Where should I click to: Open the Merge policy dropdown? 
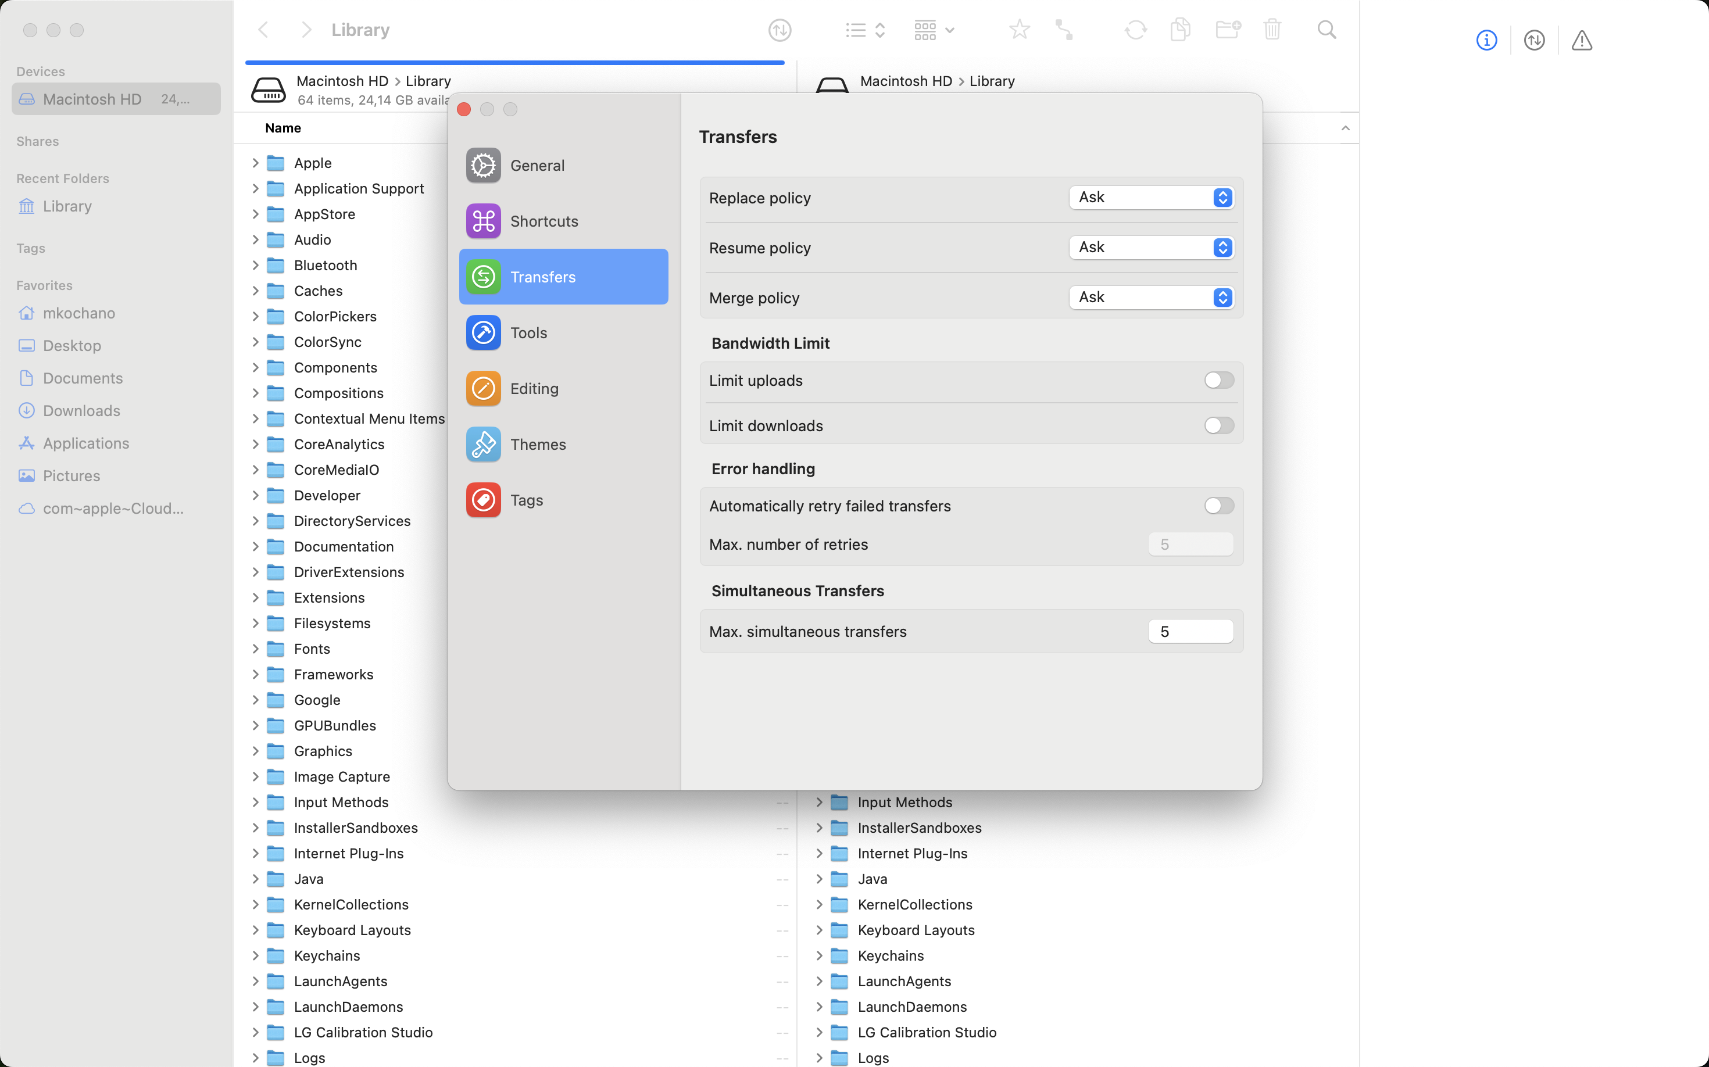pyautogui.click(x=1152, y=297)
